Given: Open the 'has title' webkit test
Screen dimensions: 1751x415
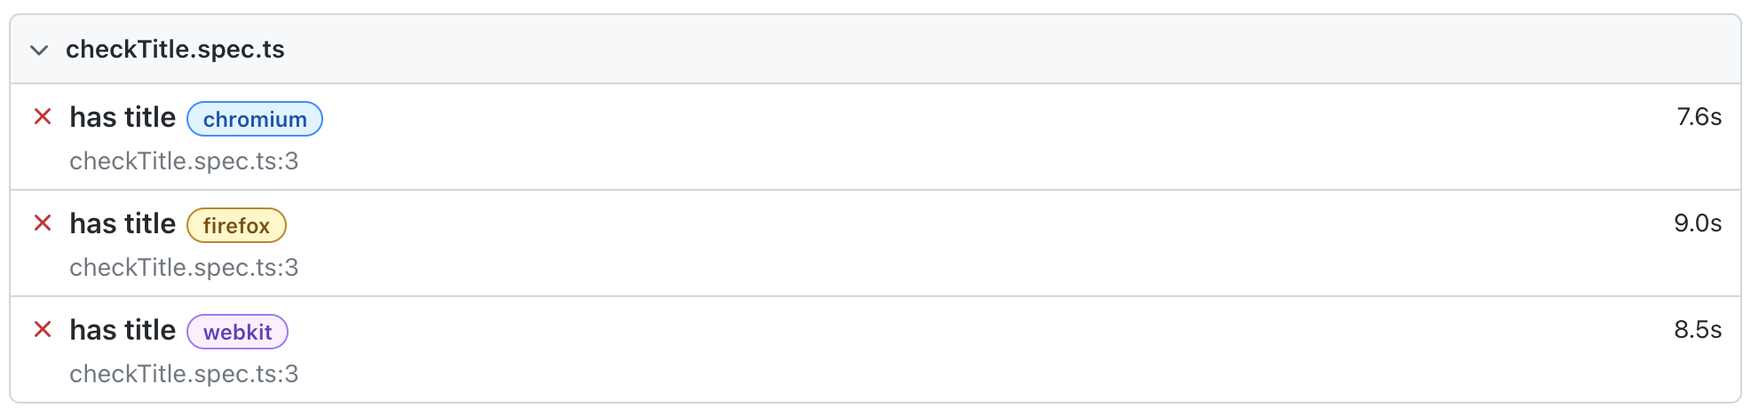Looking at the screenshot, I should pyautogui.click(x=123, y=330).
